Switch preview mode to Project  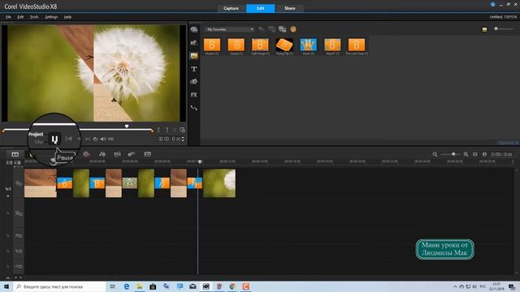click(36, 135)
